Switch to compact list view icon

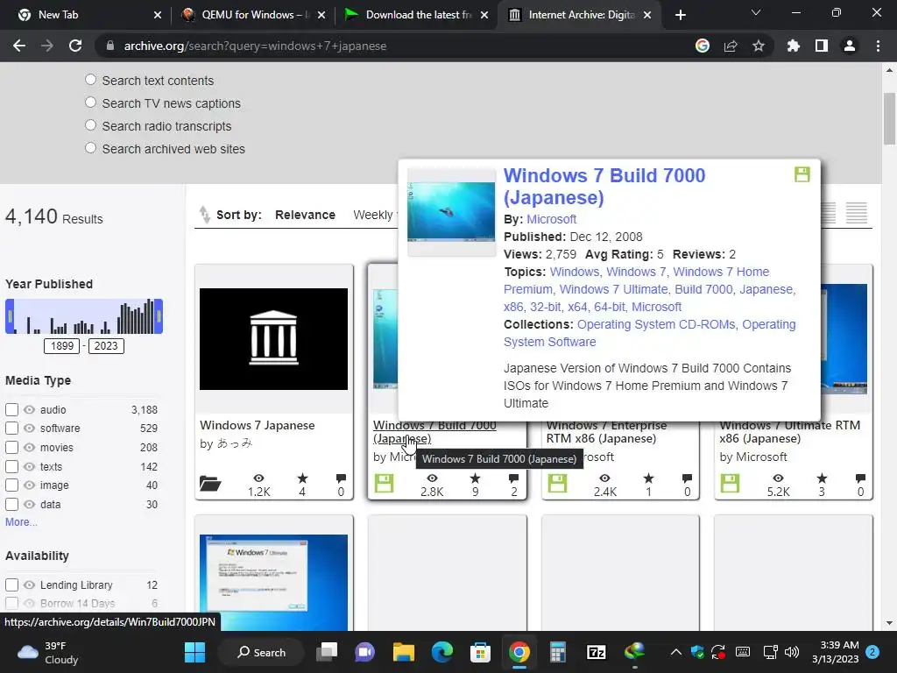[857, 214]
